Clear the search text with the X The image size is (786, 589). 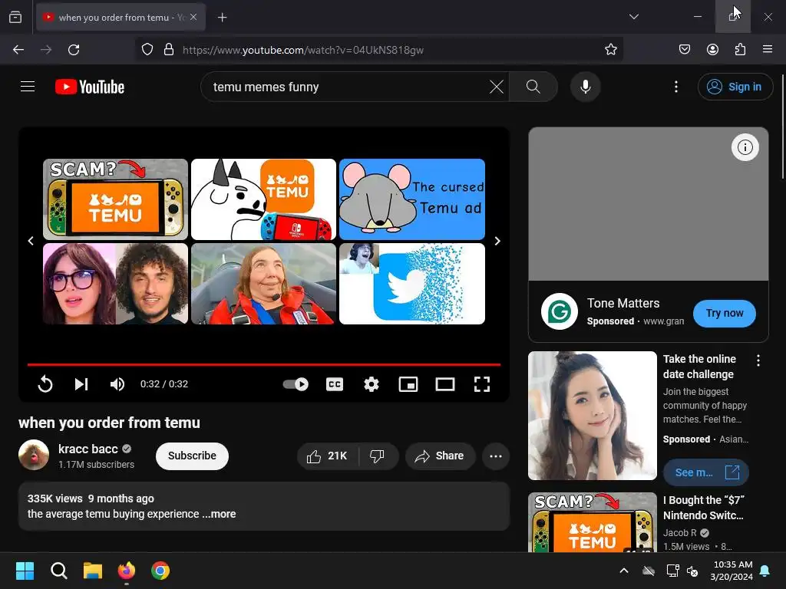[x=497, y=87]
